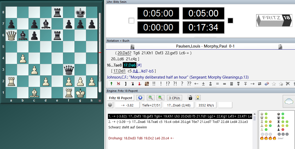Viewport: 295px width, 149px height.
Task: Click the evaluation bar beside the board
Action: point(100,52)
